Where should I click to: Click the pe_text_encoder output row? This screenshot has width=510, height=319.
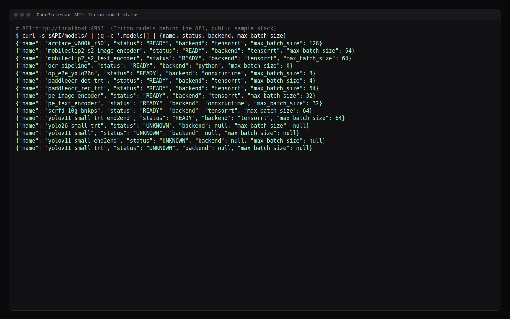point(169,103)
